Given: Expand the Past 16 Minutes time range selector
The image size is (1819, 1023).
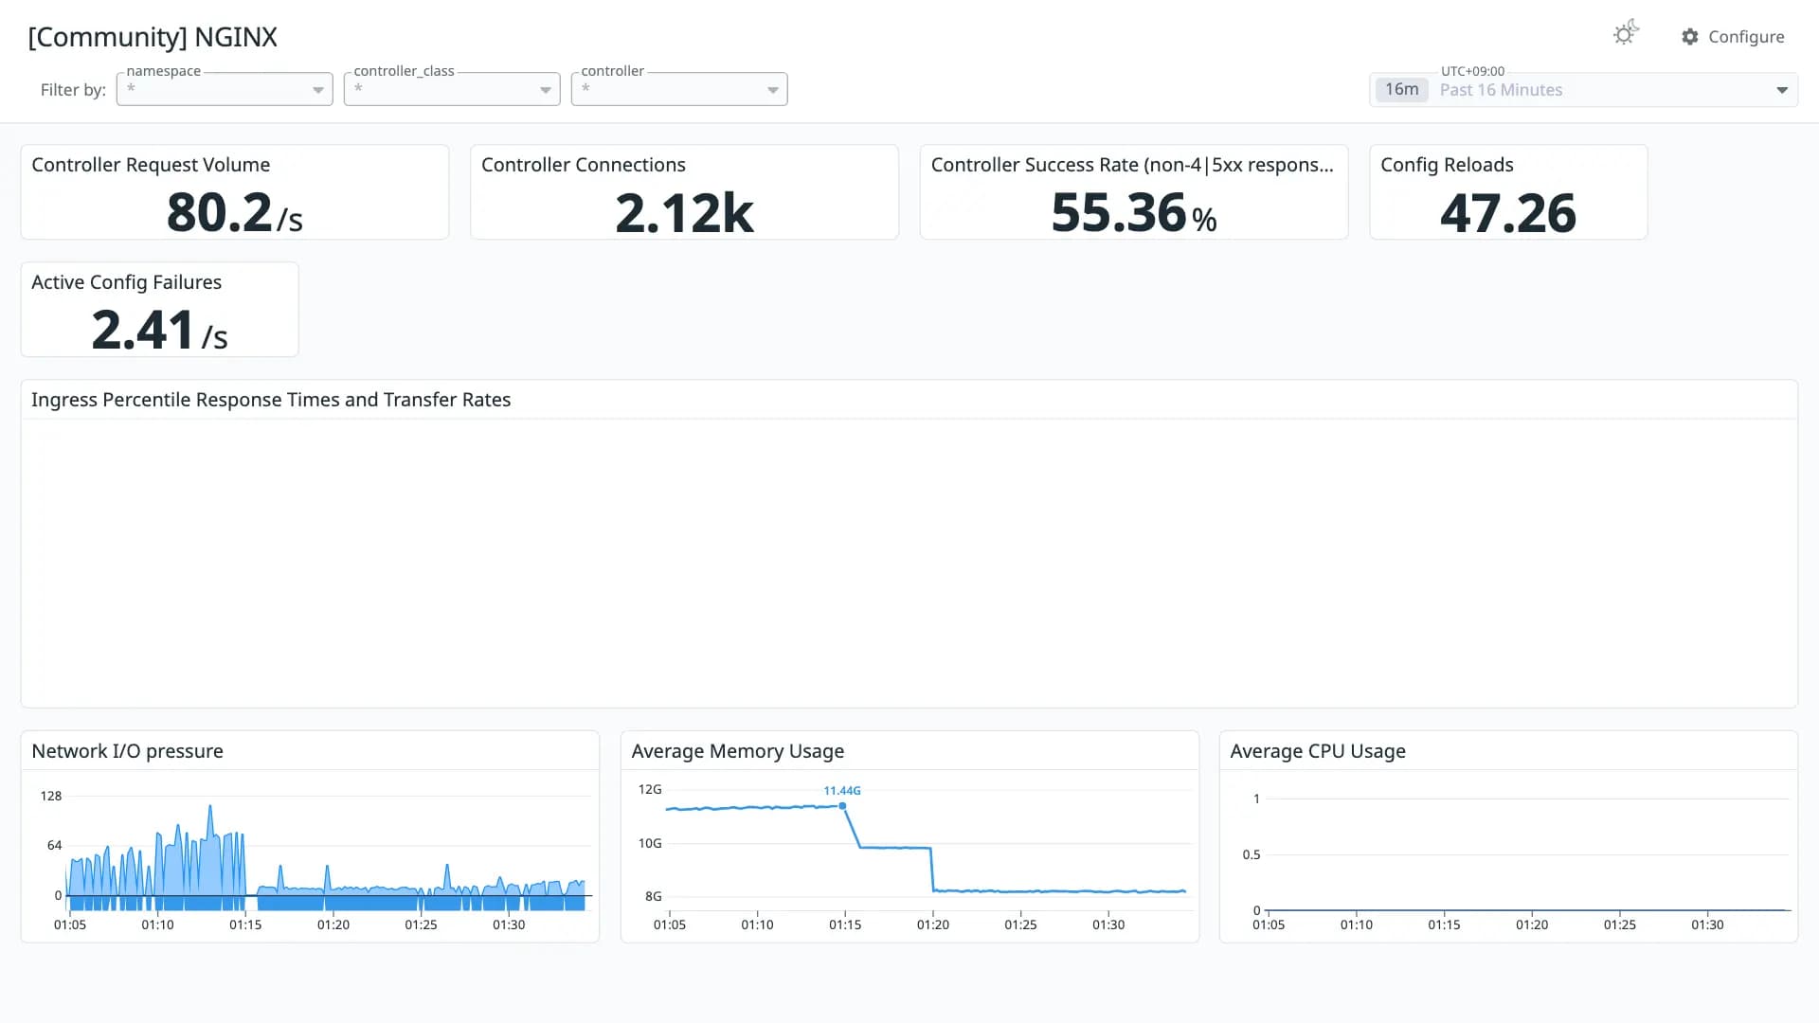Looking at the screenshot, I should pos(1583,90).
